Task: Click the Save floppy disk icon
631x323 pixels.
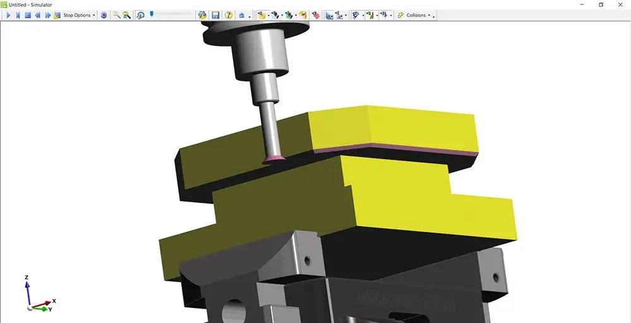Action: pos(215,15)
